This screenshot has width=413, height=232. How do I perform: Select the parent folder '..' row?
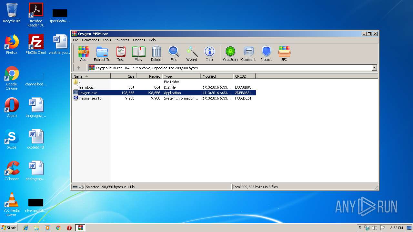pos(164,82)
